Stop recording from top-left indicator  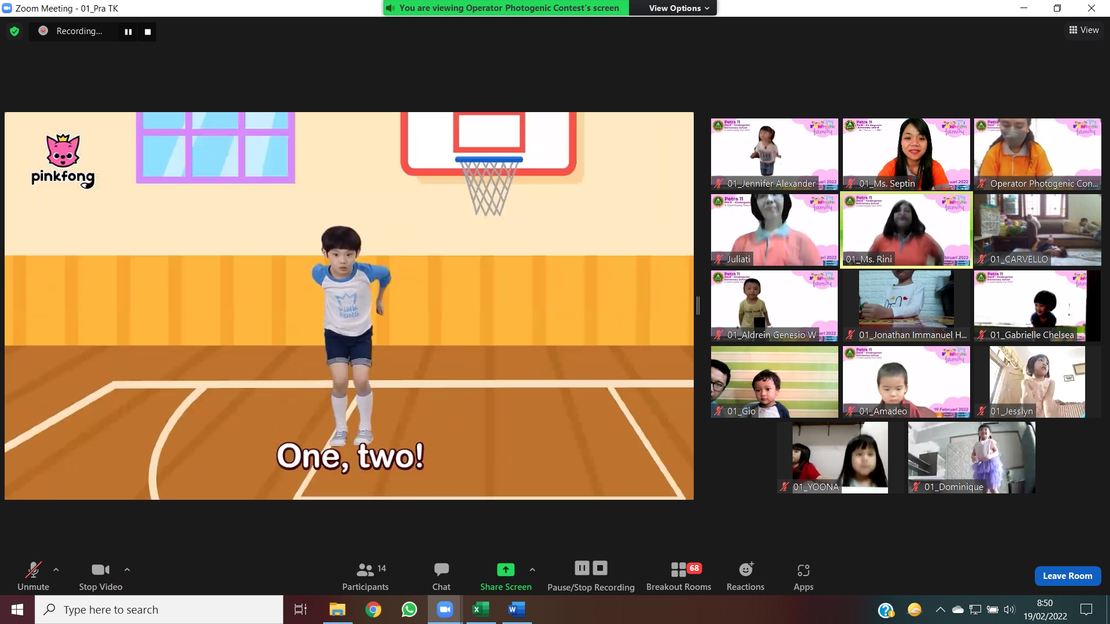148,32
